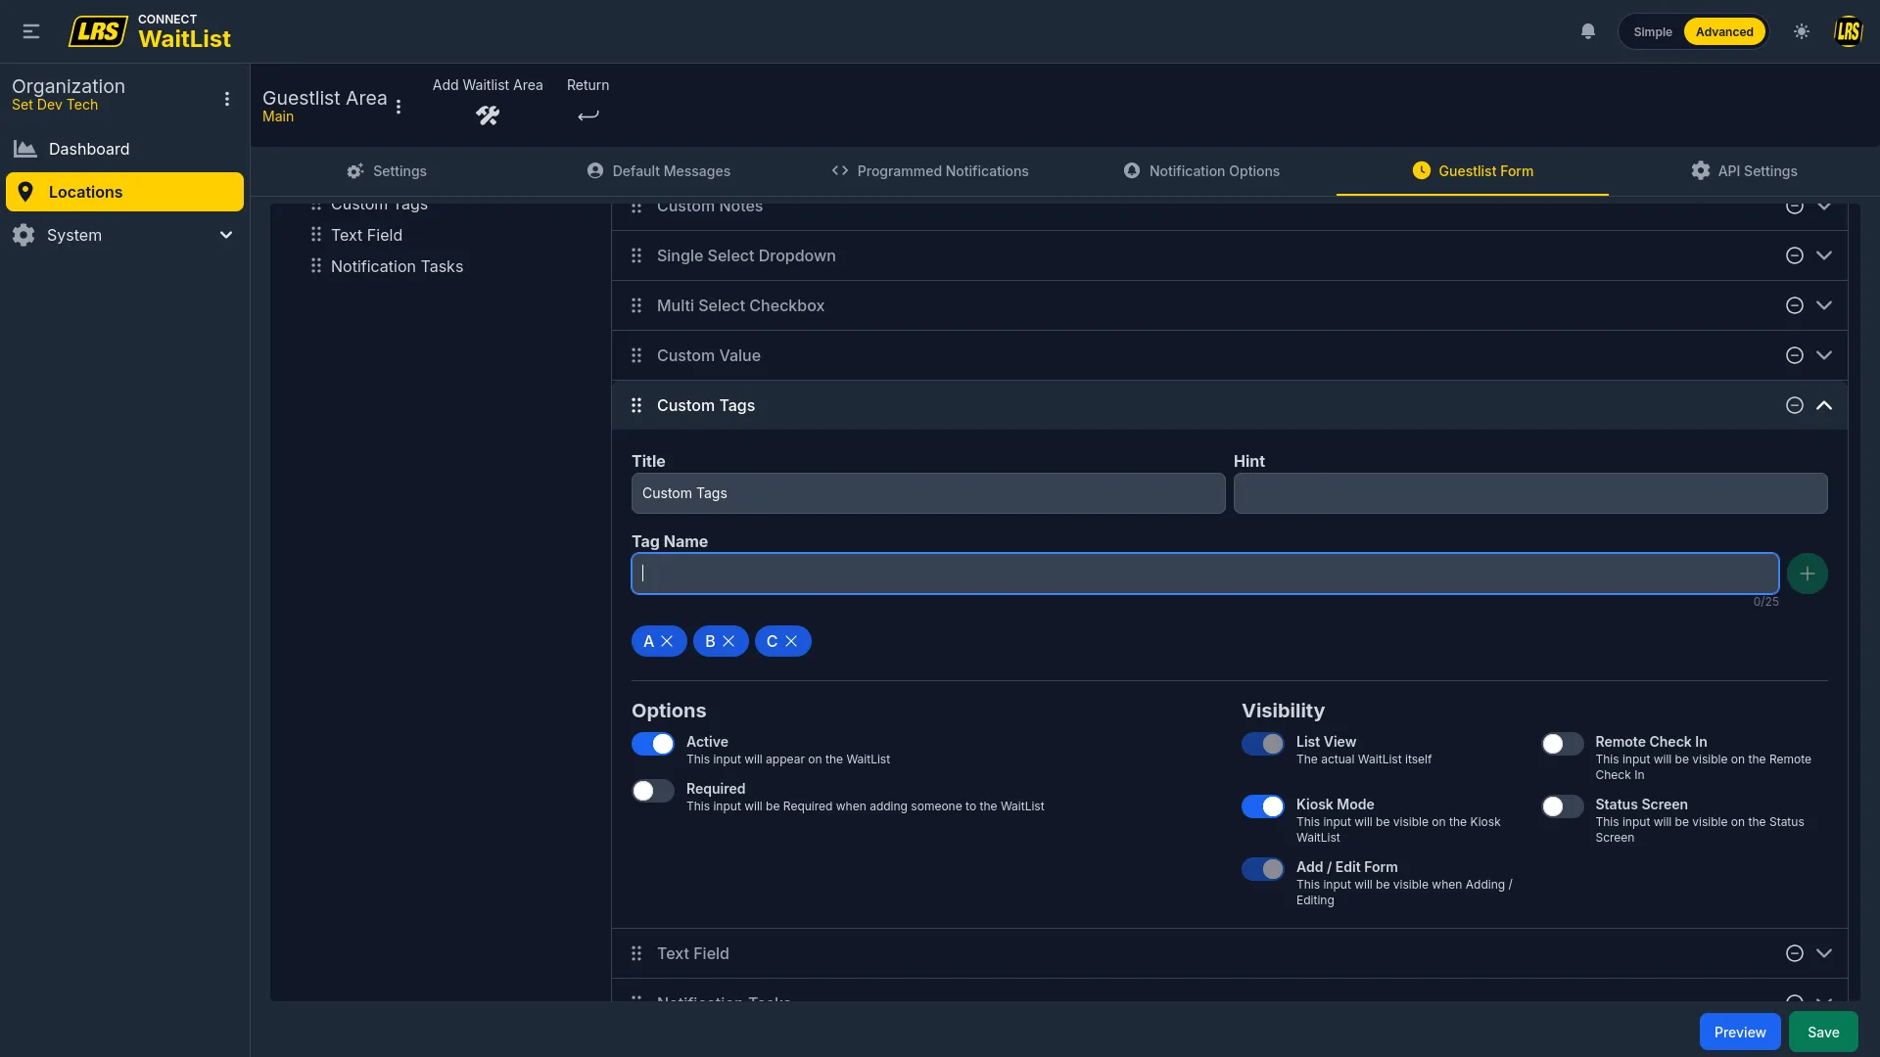Click the Add Waitlist Area tools icon
This screenshot has height=1057, width=1880.
coord(488,115)
